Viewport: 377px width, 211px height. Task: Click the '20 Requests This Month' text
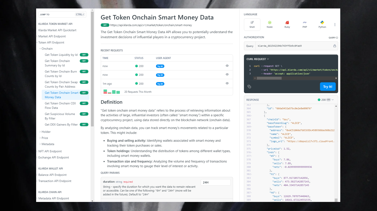138,92
